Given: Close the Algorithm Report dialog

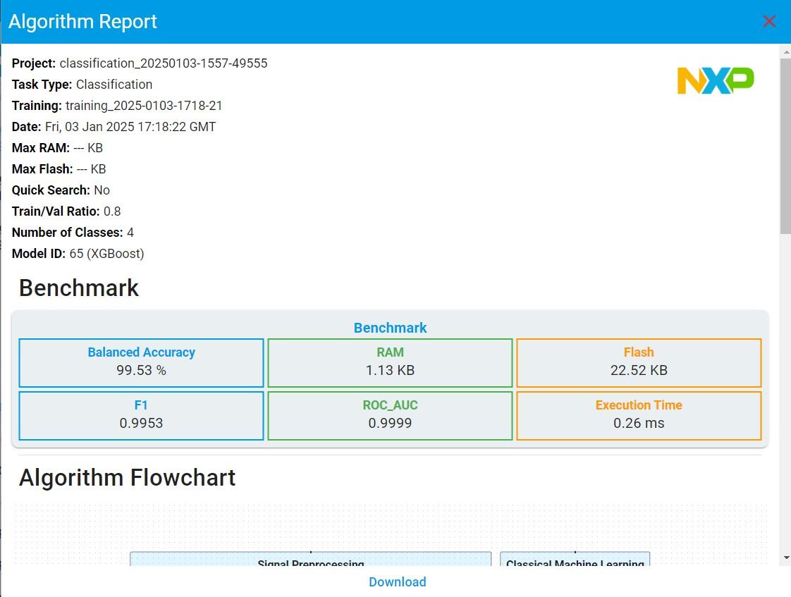Looking at the screenshot, I should click(769, 21).
